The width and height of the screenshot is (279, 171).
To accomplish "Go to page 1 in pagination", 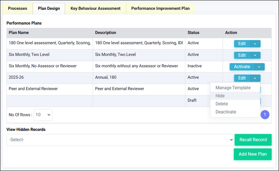I will [x=265, y=114].
